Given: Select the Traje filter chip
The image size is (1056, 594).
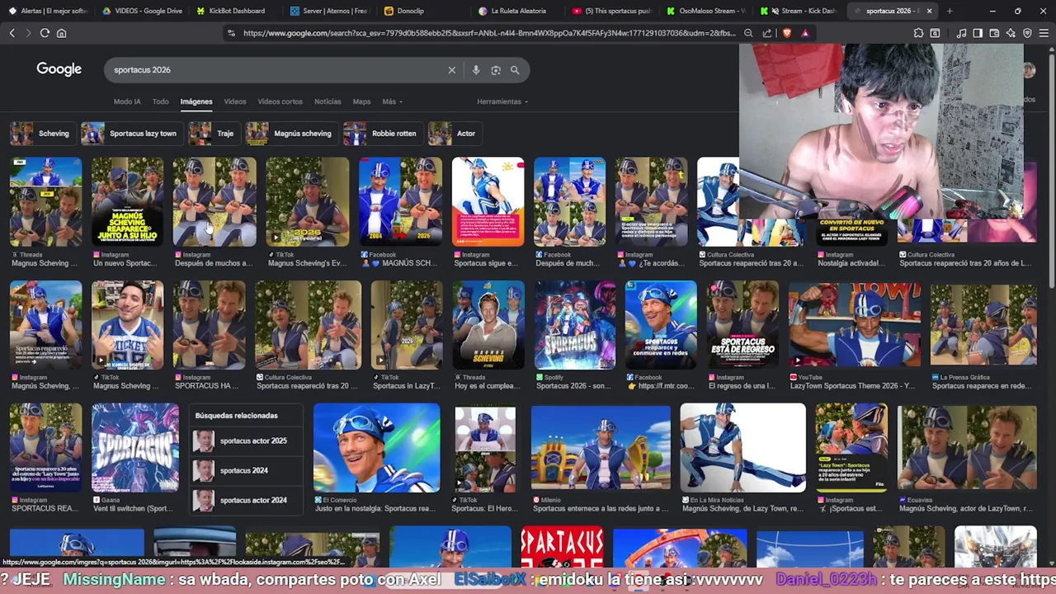Looking at the screenshot, I should 213,133.
